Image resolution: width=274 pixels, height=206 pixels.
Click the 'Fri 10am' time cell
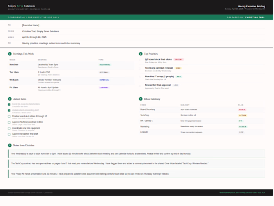14,88
